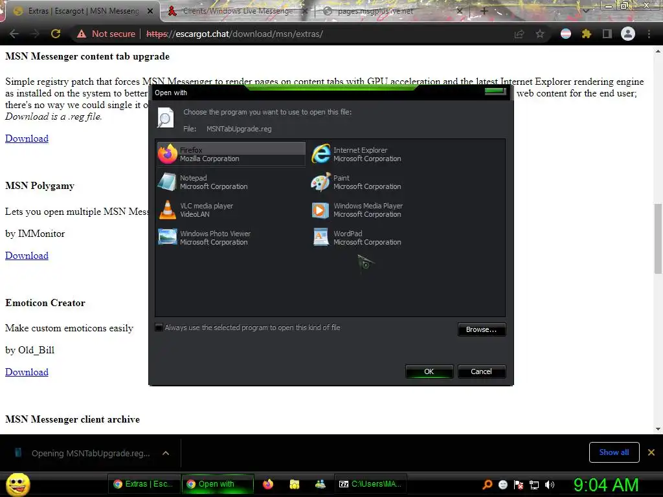Open the Emoticon Creator Download link
Viewport: 663px width, 497px height.
(27, 372)
